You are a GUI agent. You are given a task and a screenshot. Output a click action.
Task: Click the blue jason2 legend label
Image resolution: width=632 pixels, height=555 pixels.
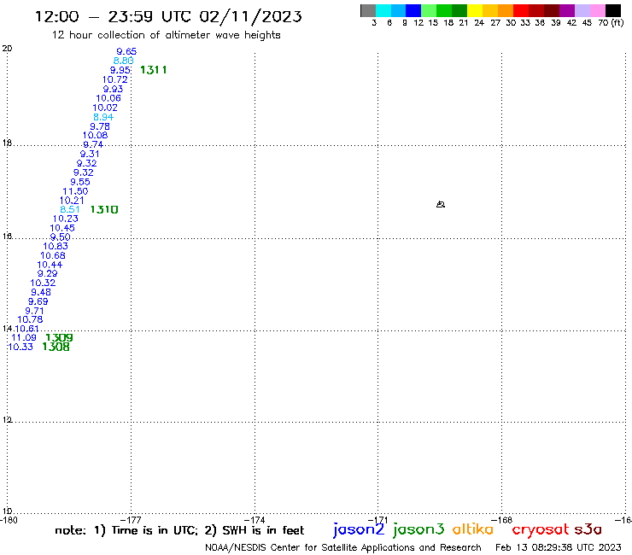[359, 529]
